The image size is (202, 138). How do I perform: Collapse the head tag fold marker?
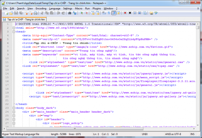point(13,31)
